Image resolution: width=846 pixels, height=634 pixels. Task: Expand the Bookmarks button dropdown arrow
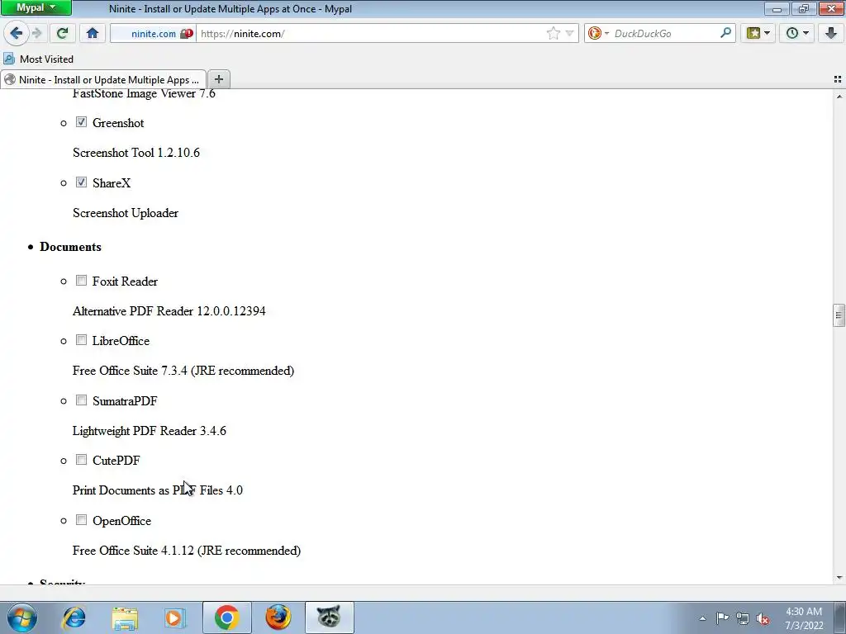(768, 33)
